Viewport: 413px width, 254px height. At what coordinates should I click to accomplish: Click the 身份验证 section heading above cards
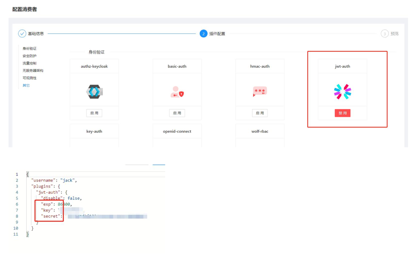point(96,52)
